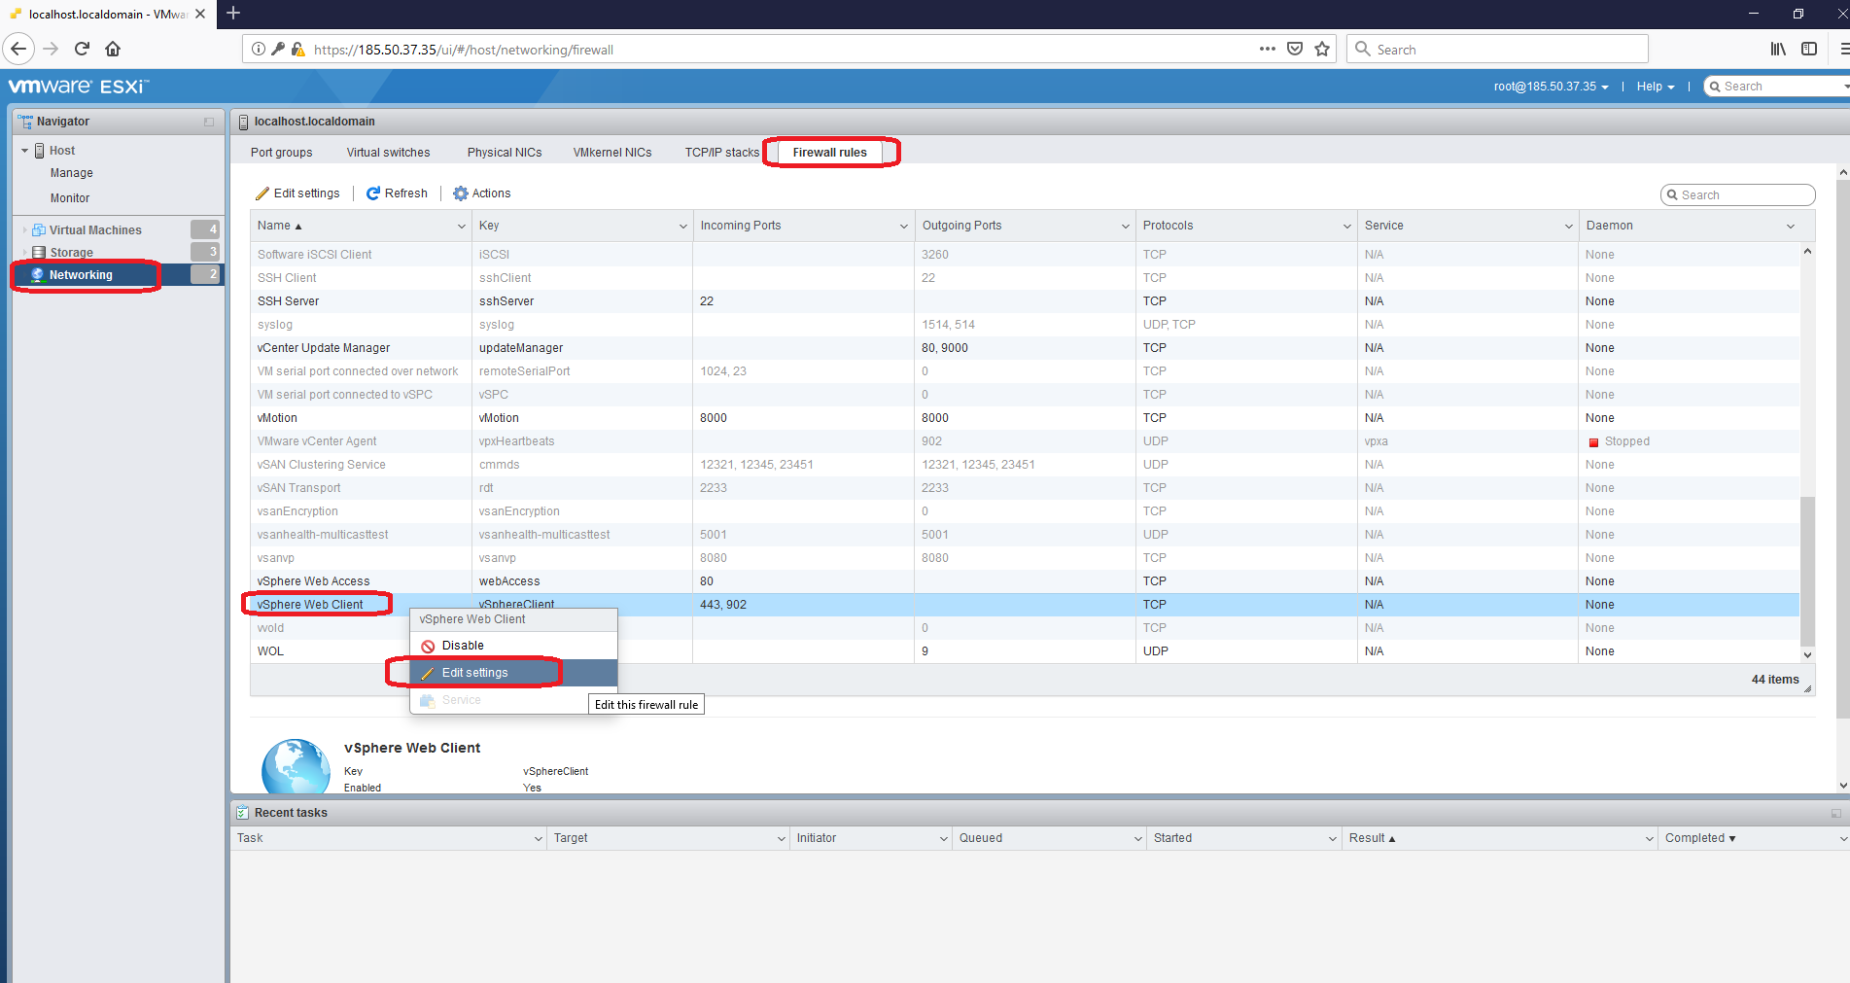This screenshot has width=1850, height=983.
Task: Choose Disable in context menu
Action: coord(513,646)
